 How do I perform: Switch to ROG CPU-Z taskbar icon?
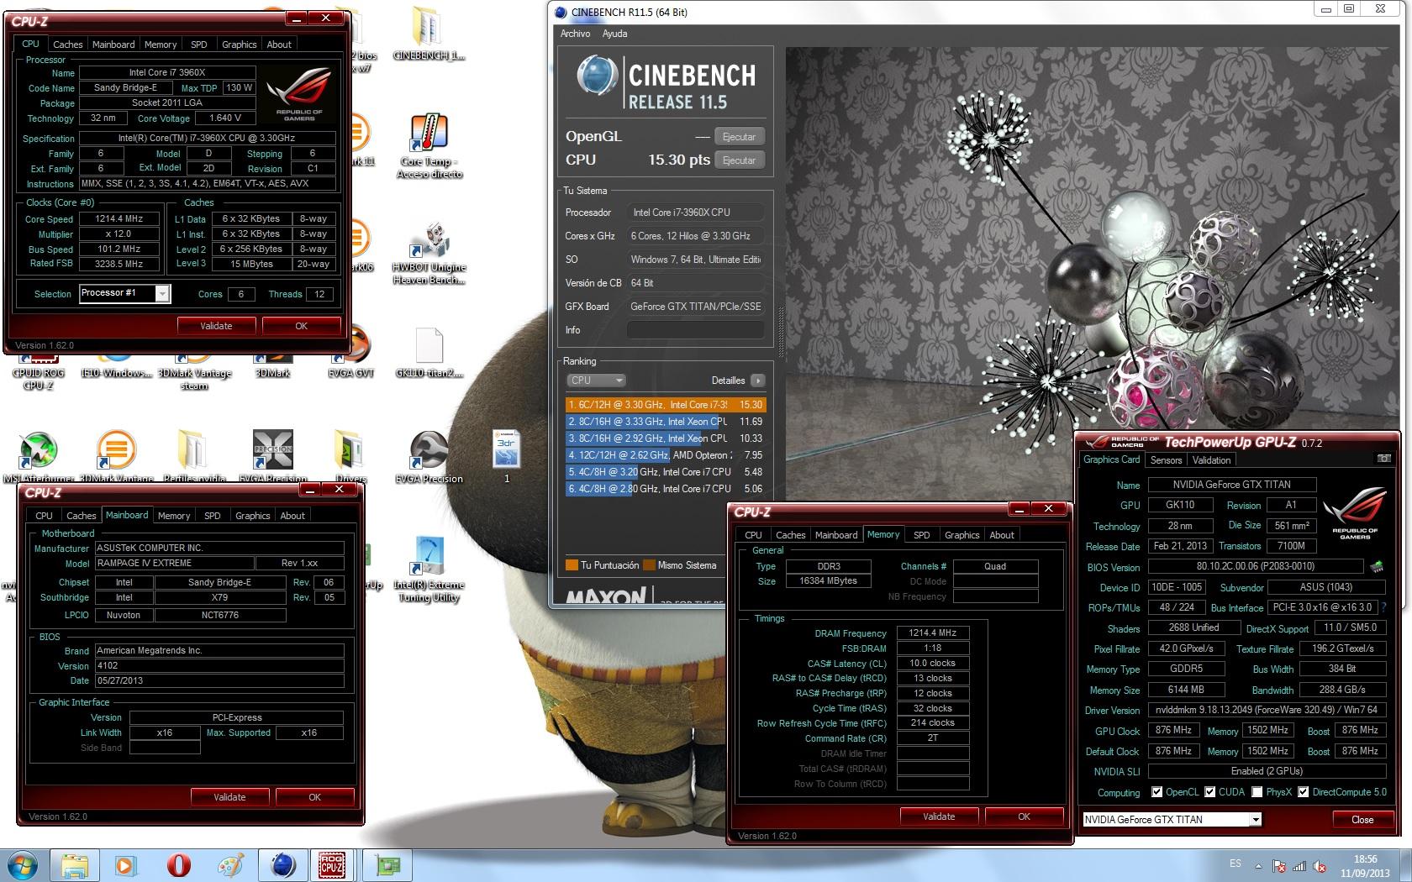click(x=332, y=865)
